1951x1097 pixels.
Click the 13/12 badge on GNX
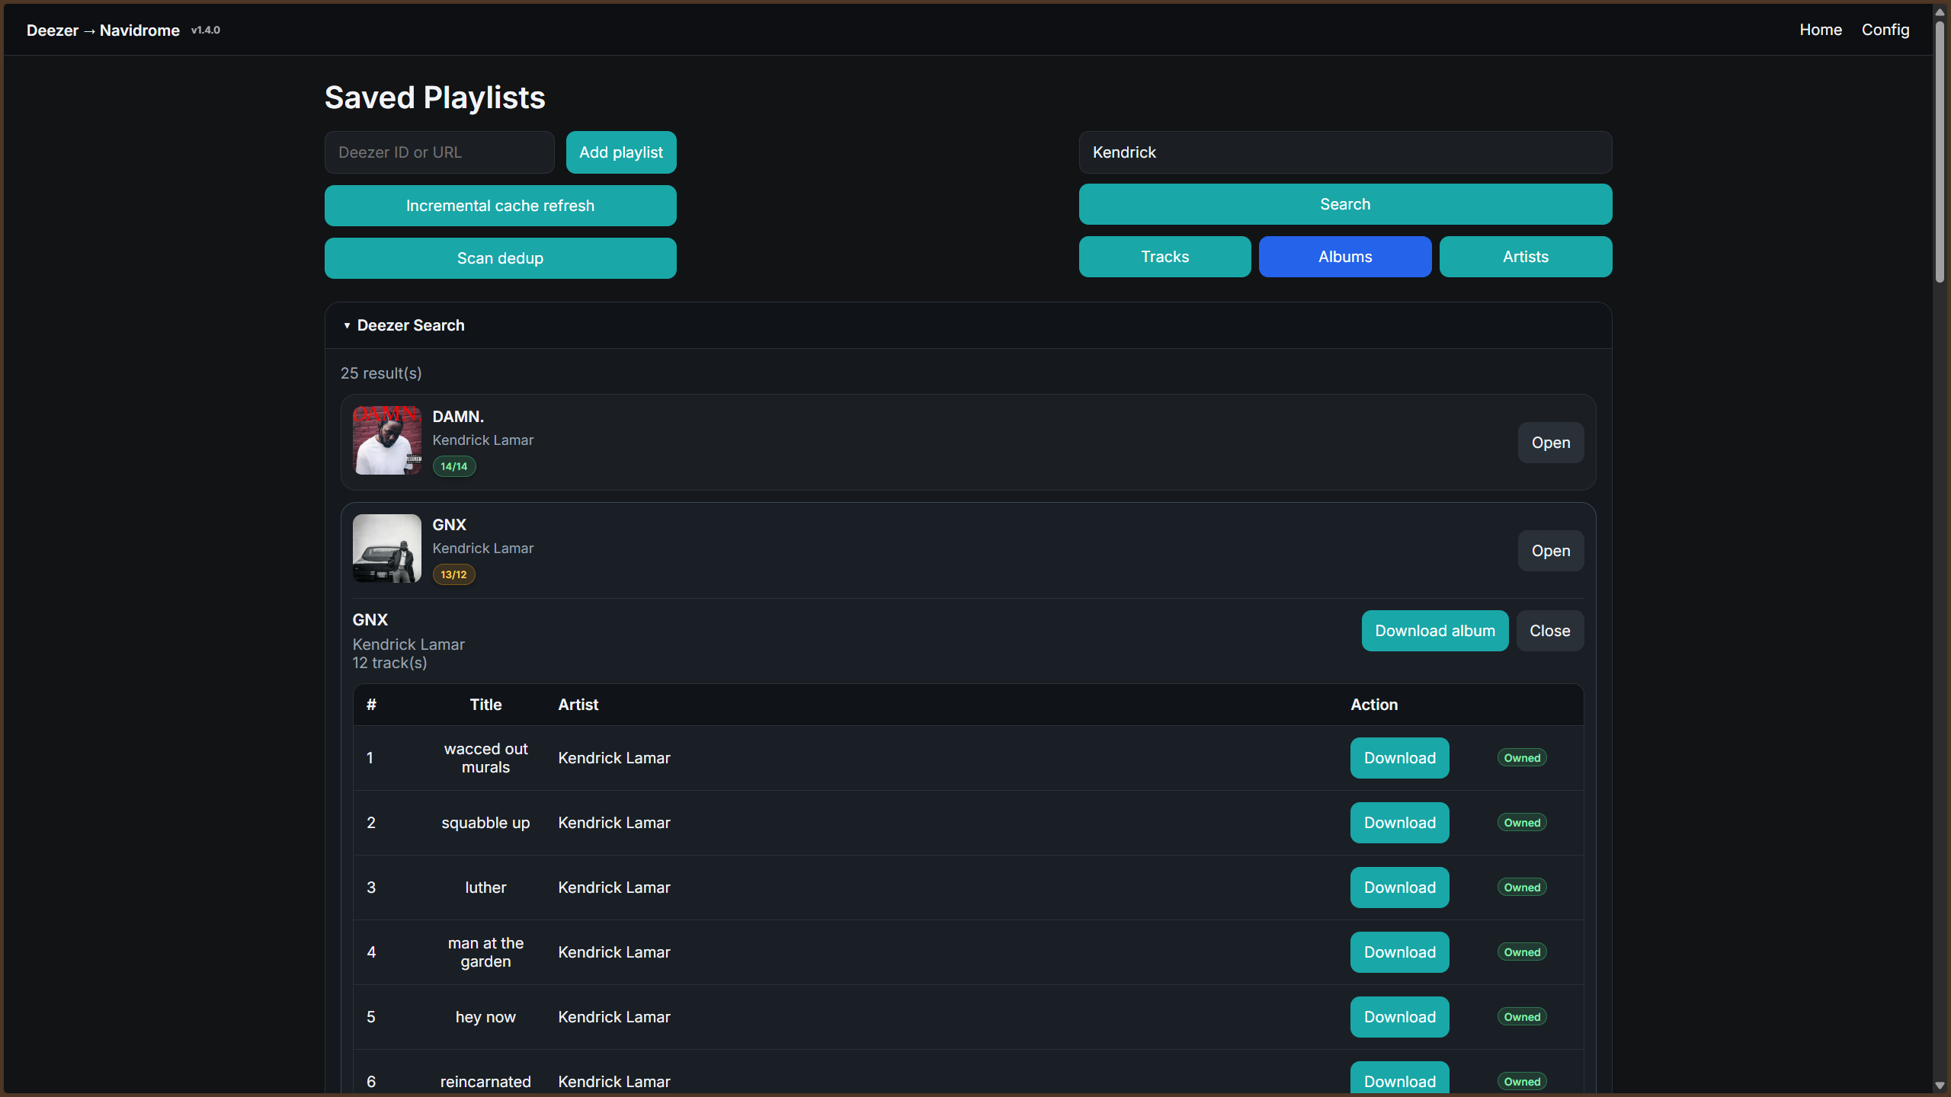point(454,574)
